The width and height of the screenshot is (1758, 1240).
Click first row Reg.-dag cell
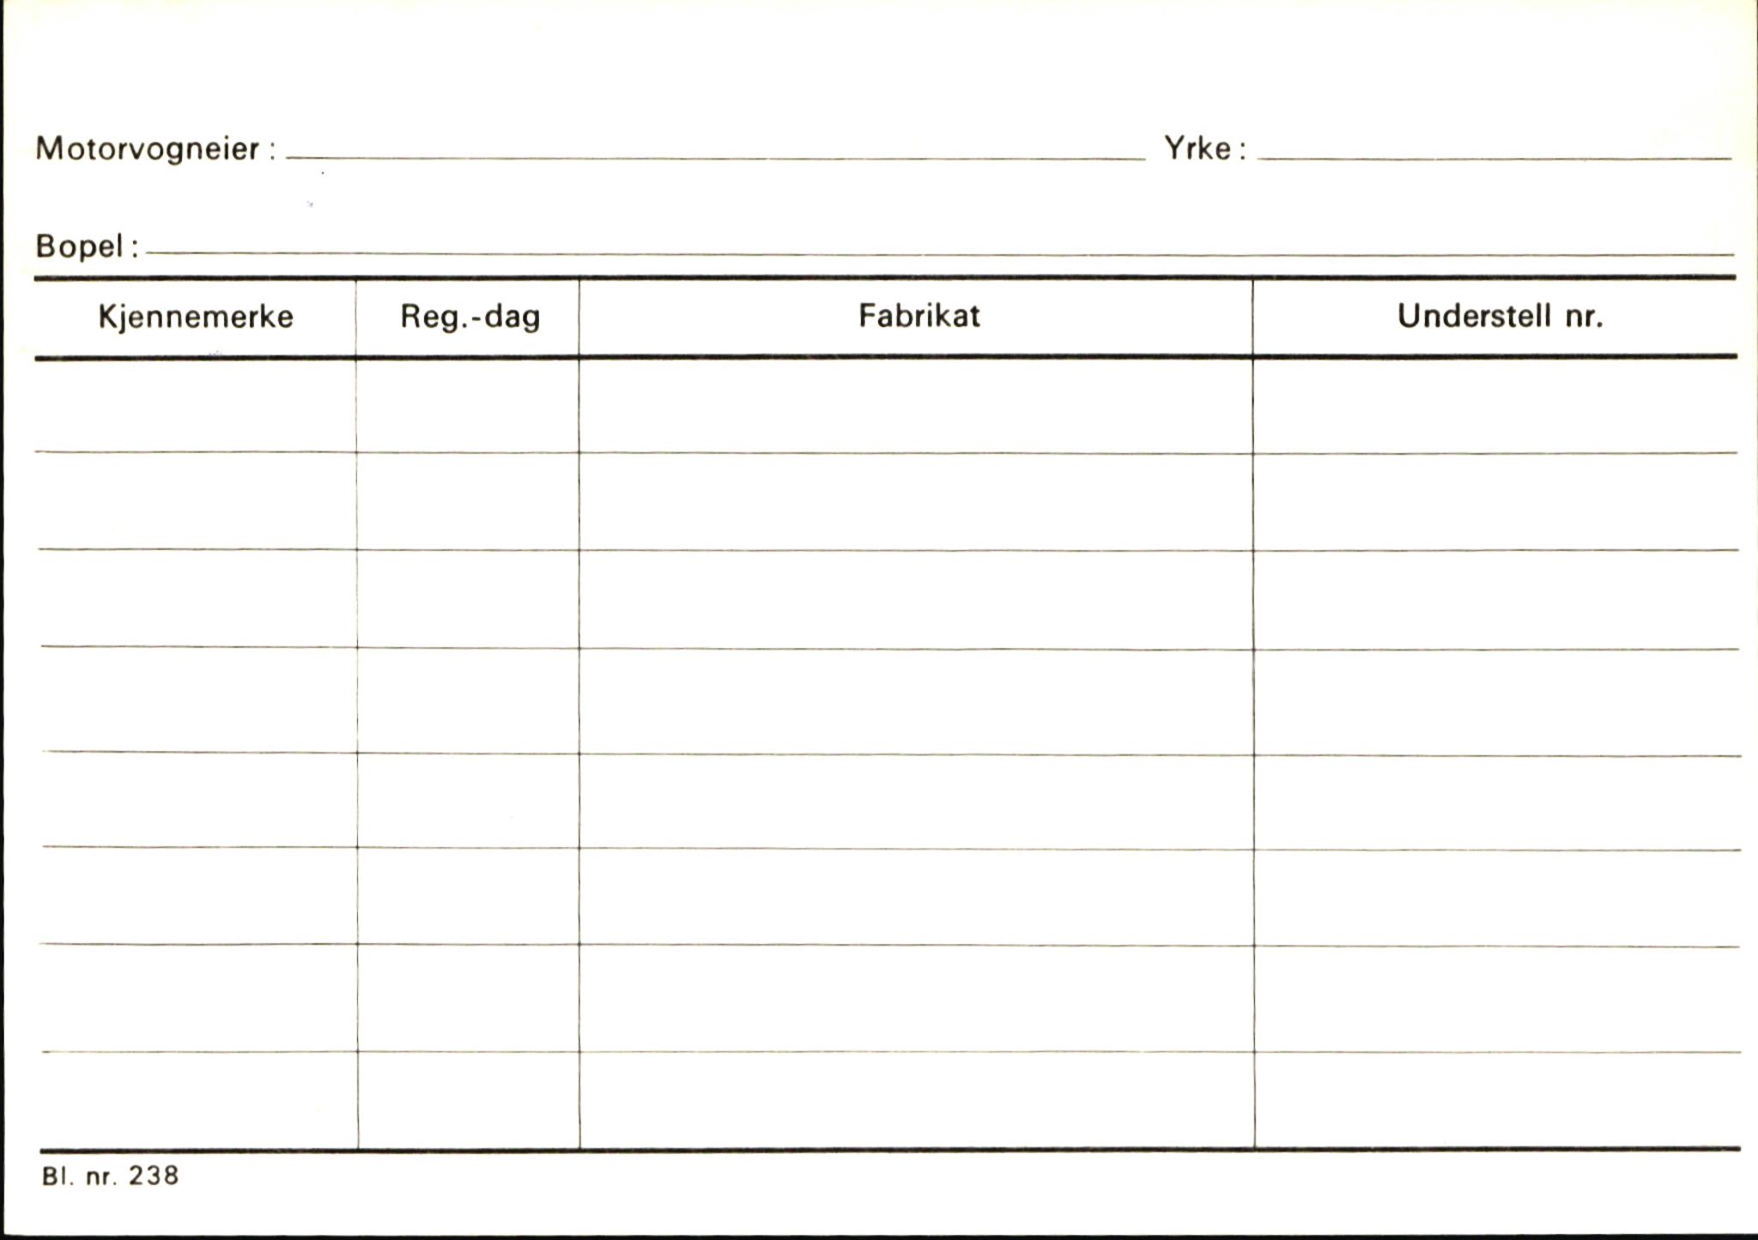[x=468, y=405]
